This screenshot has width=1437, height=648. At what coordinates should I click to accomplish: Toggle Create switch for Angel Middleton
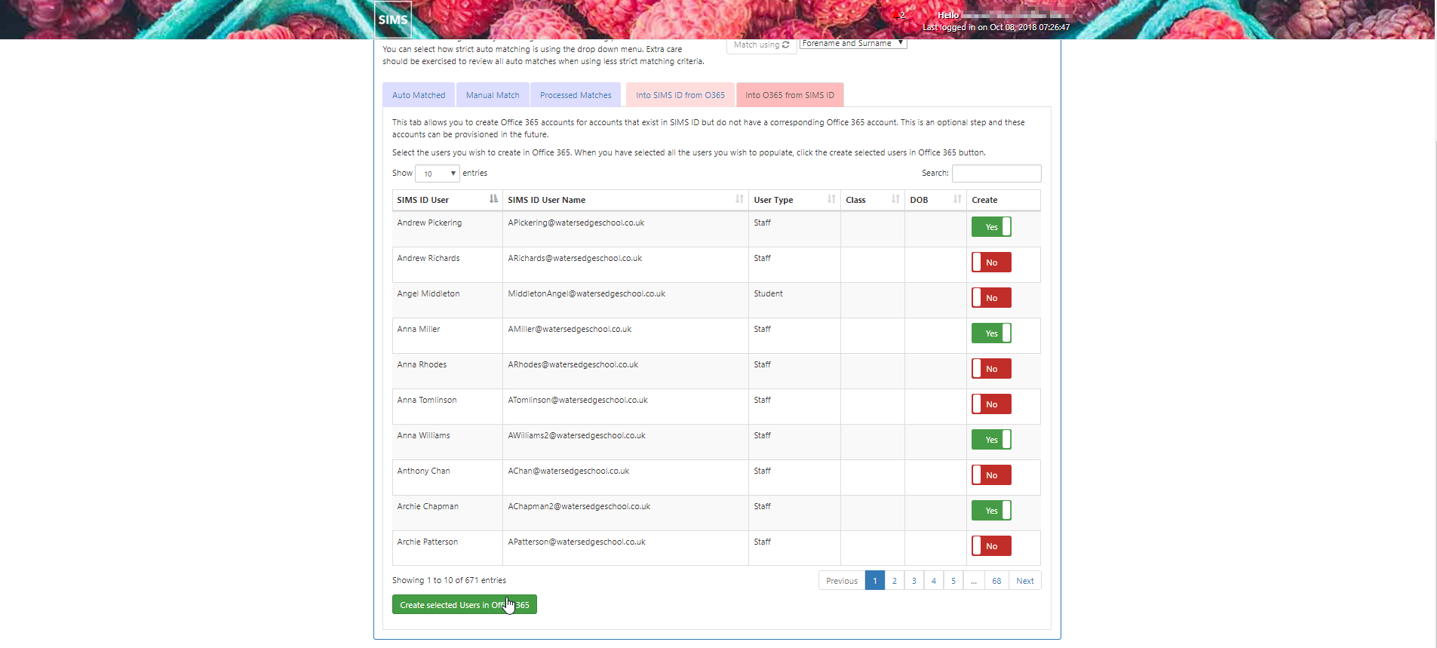tap(991, 298)
